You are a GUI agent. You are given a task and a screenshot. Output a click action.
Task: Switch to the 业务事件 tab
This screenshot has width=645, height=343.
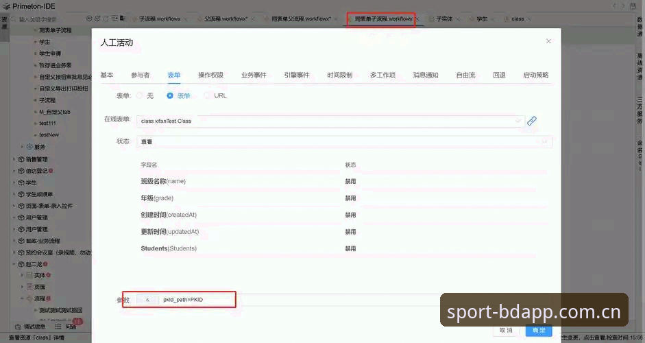[x=254, y=75]
